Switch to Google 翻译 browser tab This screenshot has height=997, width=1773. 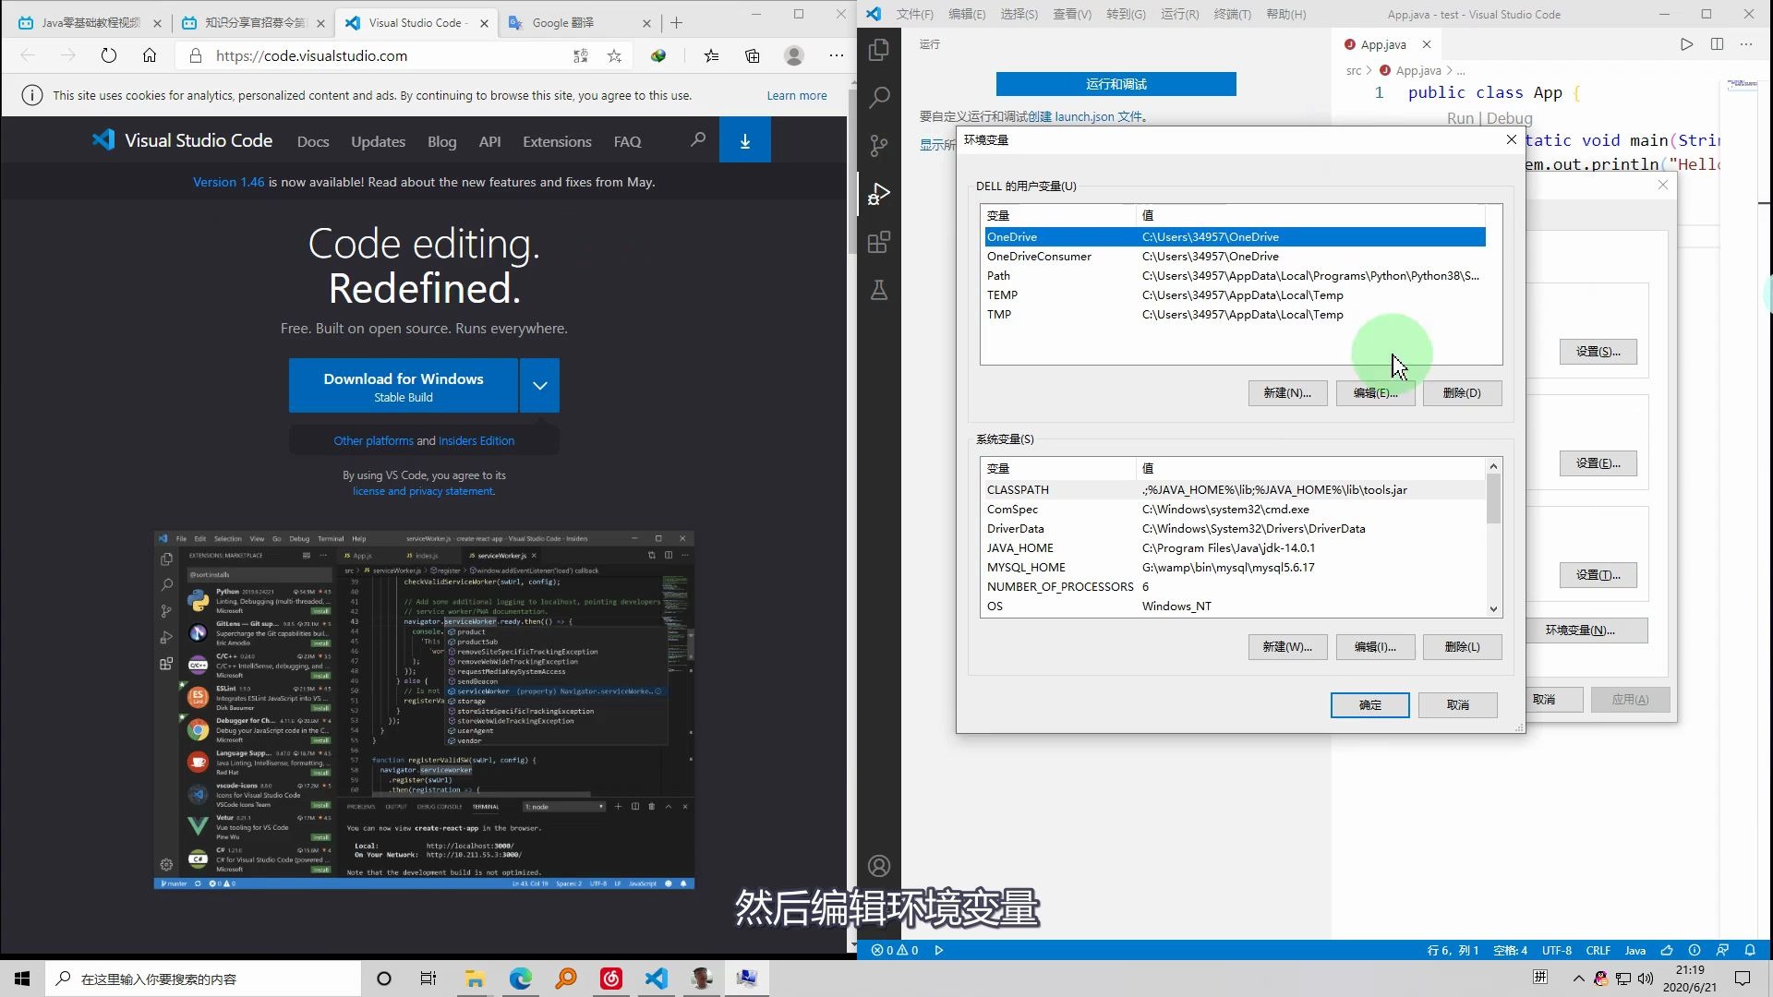(563, 23)
